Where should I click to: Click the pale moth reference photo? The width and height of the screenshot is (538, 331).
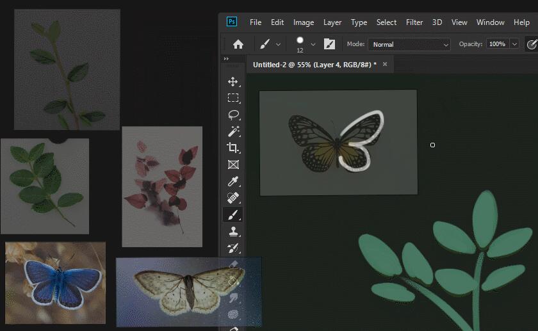[x=189, y=292]
